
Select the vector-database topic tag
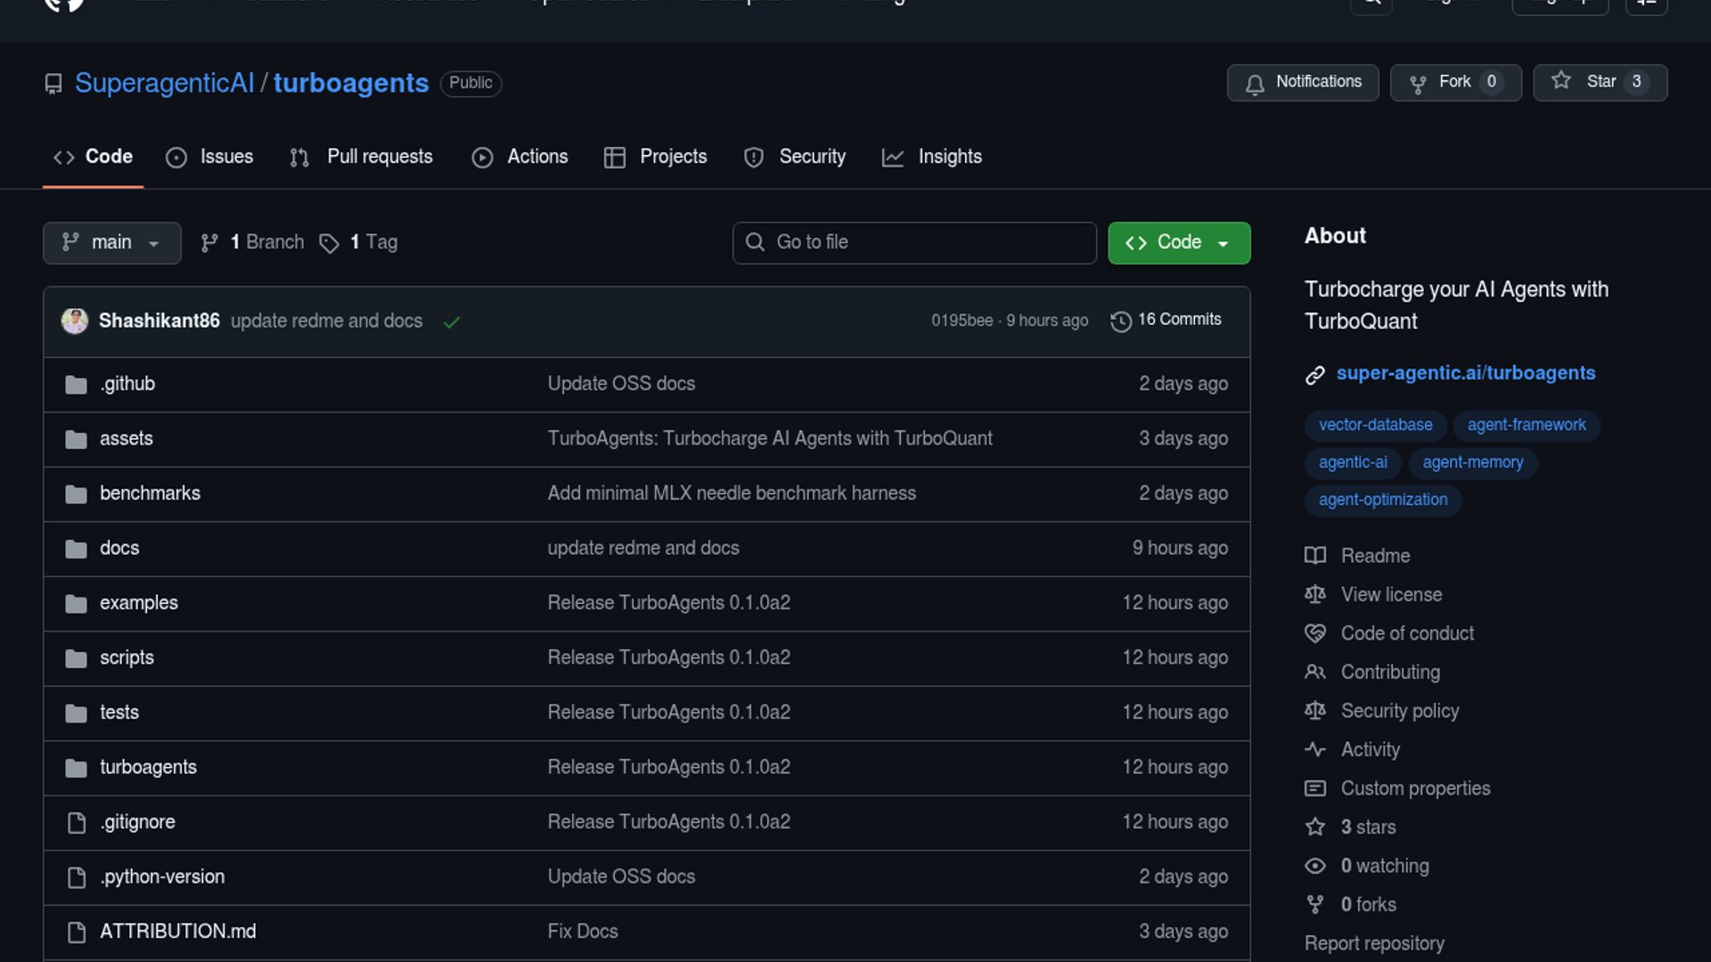pyautogui.click(x=1375, y=425)
